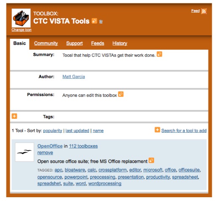Open the Support tab
Viewport: 221px width, 201px height.
(75, 43)
